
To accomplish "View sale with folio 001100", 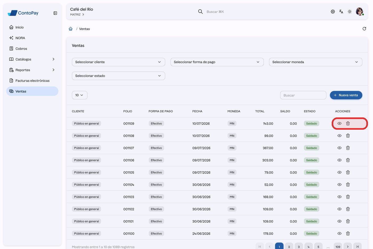I will coord(339,234).
